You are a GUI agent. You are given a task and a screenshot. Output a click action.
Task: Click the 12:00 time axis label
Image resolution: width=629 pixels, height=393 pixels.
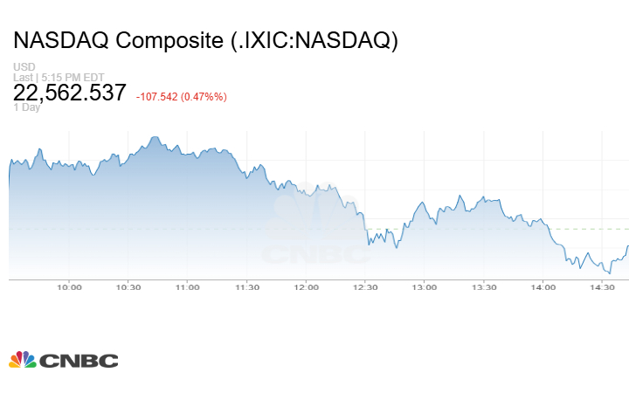click(x=307, y=286)
